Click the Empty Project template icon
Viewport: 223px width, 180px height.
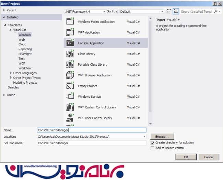(x=70, y=86)
